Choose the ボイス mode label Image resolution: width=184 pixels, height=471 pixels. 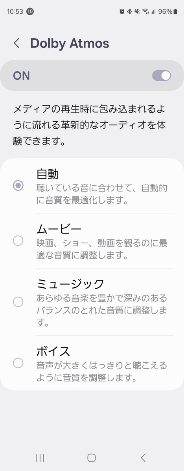[53, 351]
